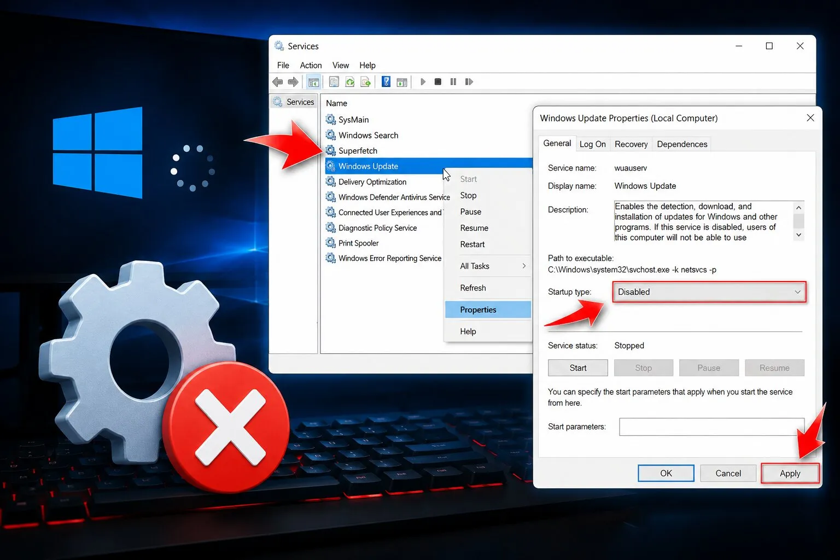Click the Properties toolbar icon in Services window

(x=334, y=82)
